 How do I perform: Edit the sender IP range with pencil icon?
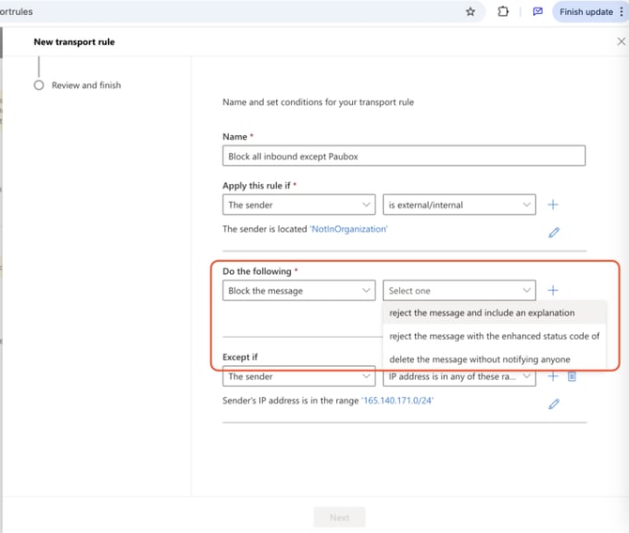point(554,404)
